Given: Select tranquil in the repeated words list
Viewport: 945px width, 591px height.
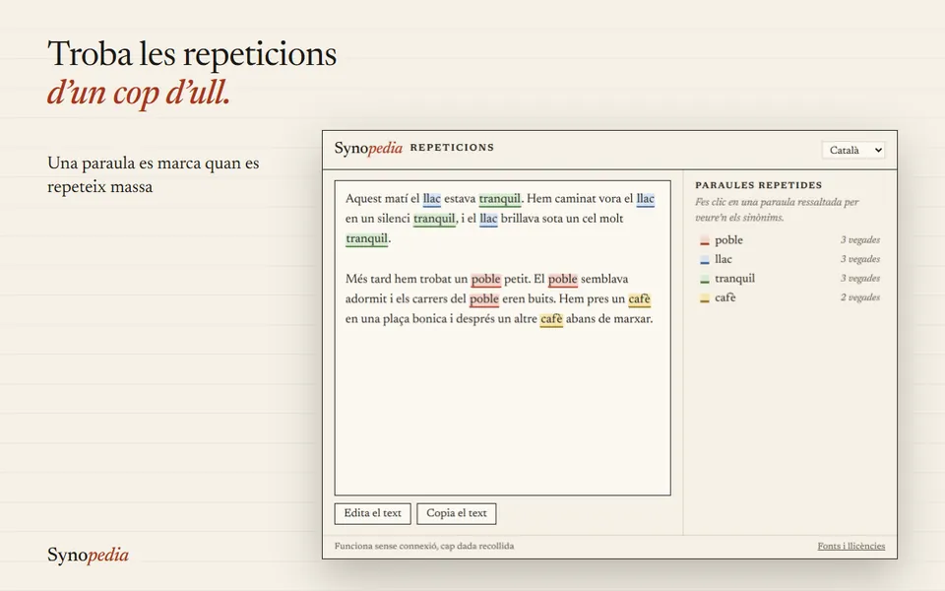Looking at the screenshot, I should click(x=789, y=279).
